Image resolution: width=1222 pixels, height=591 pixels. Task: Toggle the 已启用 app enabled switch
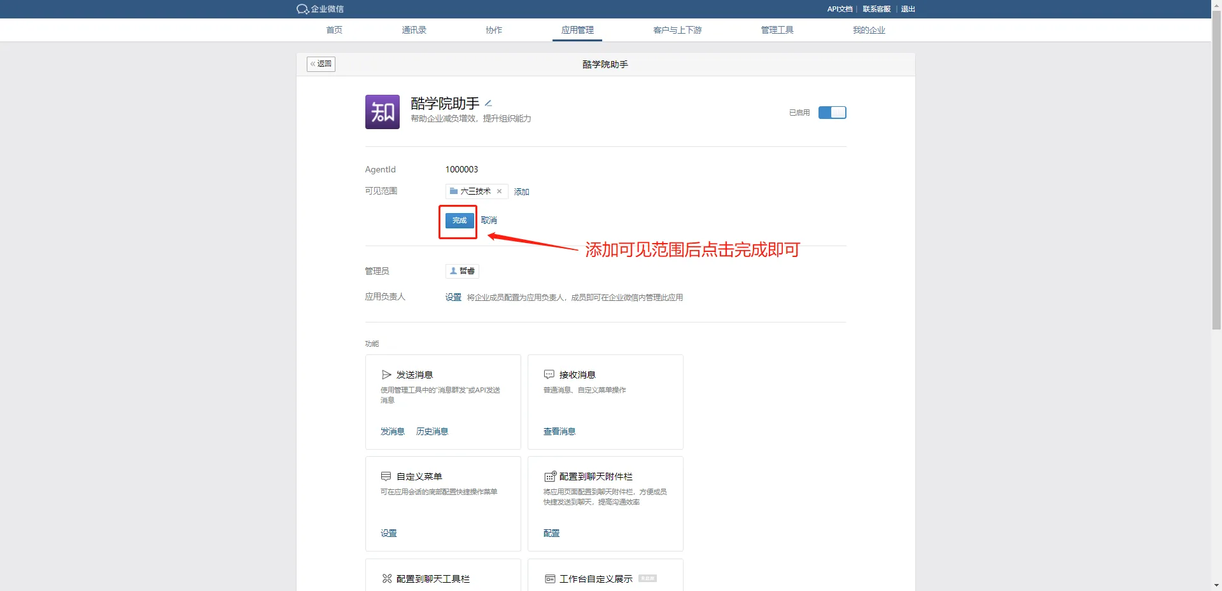pyautogui.click(x=832, y=113)
